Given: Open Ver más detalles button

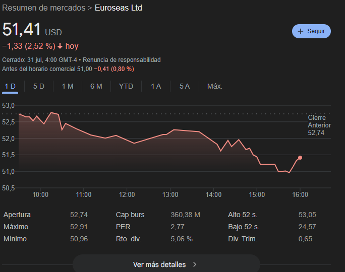Looking at the screenshot, I should pyautogui.click(x=166, y=264).
